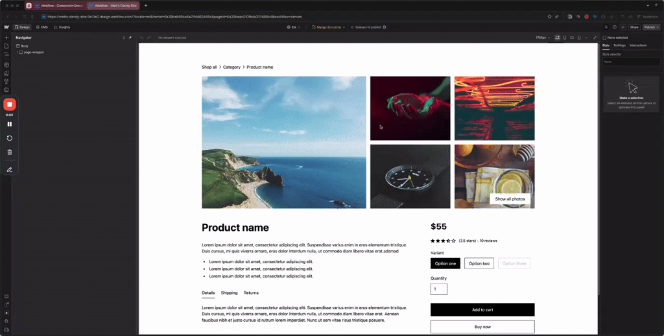Viewport: 664px width, 336px height.
Task: Open the comments icon in top bar
Action: point(615,27)
